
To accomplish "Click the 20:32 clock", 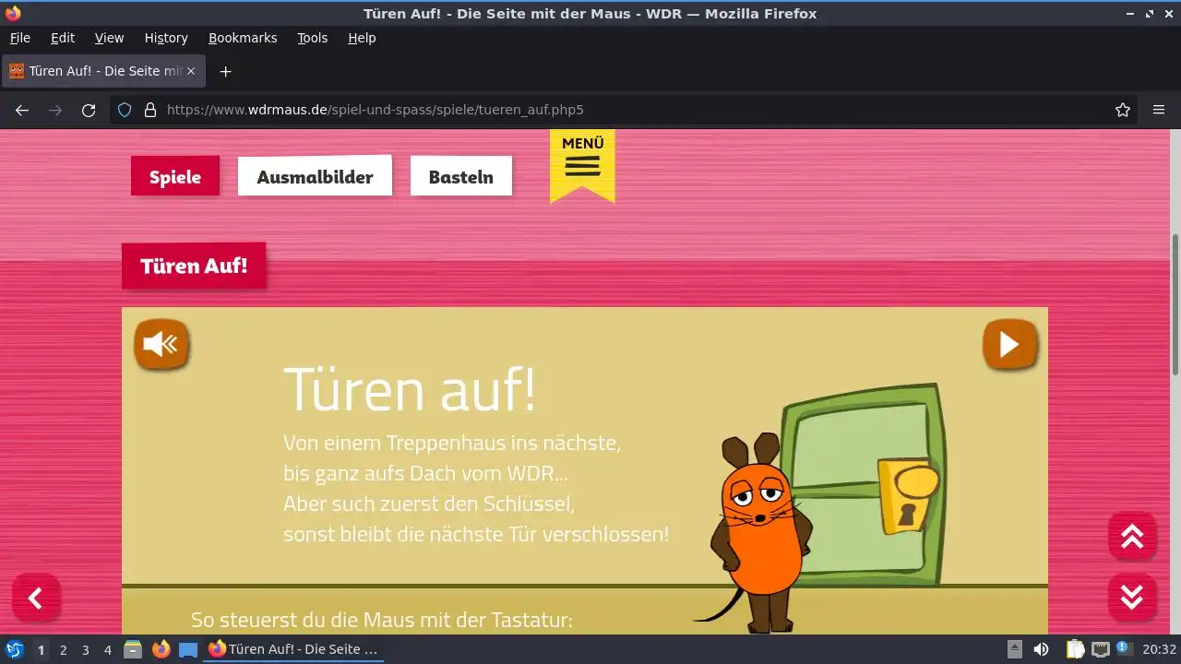I will 1160,649.
